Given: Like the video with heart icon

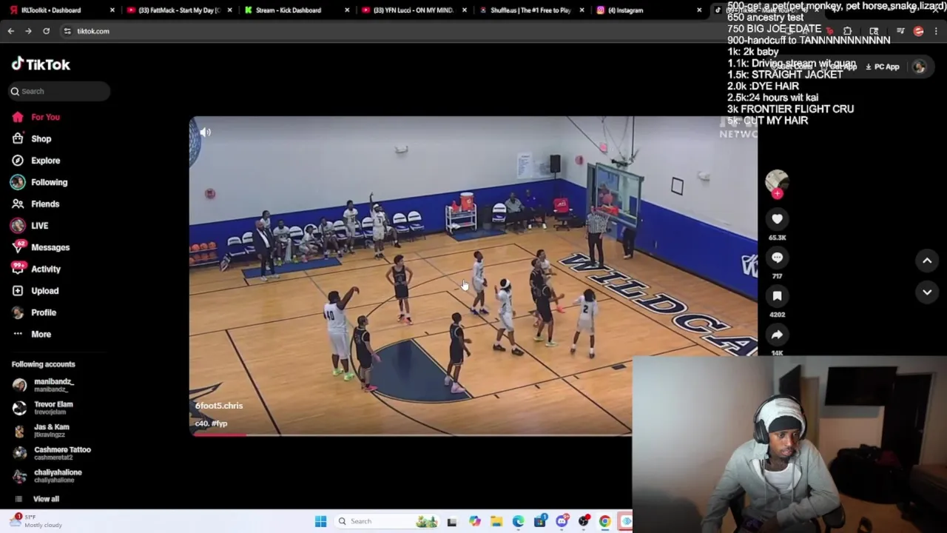Looking at the screenshot, I should 777,219.
